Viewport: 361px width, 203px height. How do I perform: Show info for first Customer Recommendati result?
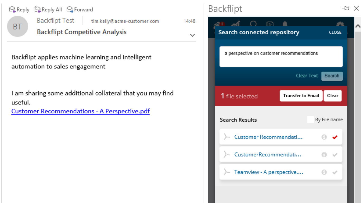click(324, 137)
